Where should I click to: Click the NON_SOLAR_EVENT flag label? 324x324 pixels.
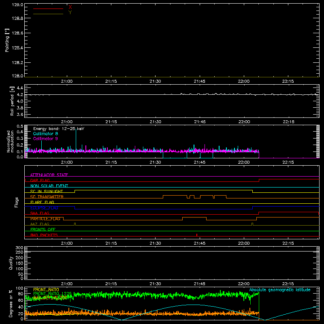49,186
